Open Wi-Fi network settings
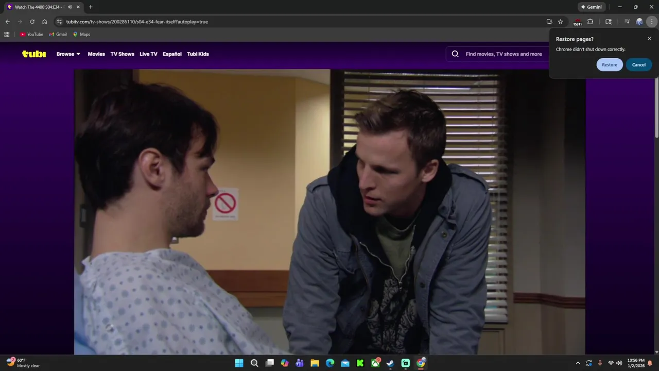Viewport: 659px width, 371px height. coord(611,363)
